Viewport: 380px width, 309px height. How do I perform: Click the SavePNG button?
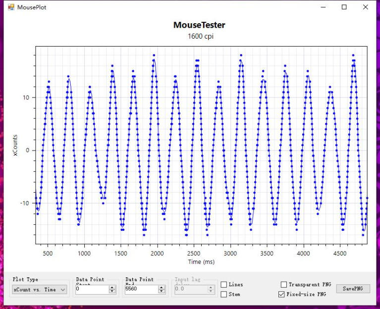coord(353,289)
